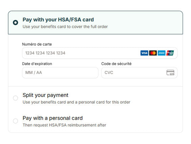Focus the CVC security code field
This screenshot has width=191, height=144.
(x=139, y=73)
